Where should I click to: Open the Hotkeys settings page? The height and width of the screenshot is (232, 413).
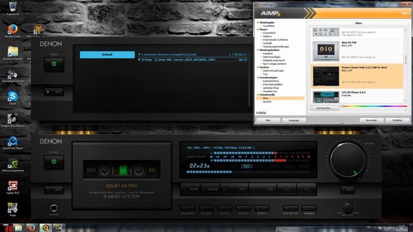point(267,36)
